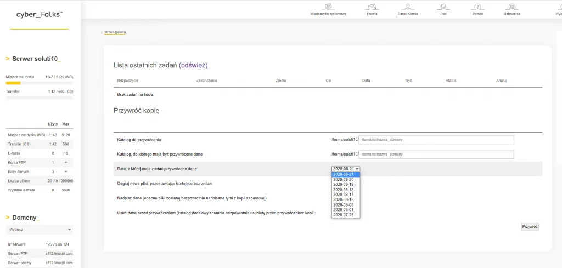Click the Zakończenie column header

tap(206, 81)
